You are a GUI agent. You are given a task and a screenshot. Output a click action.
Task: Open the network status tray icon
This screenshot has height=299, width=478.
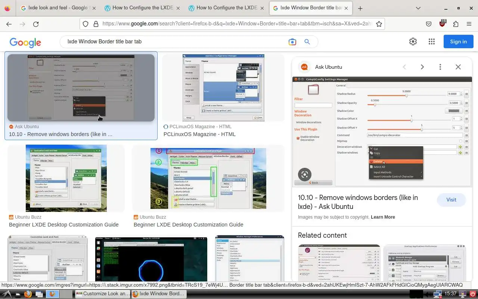(437, 294)
